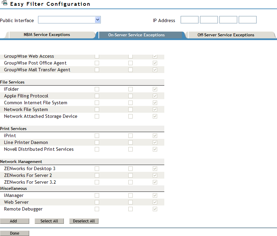Toggle the checked box in iManager row

(155, 195)
